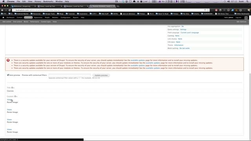Open Modules in the Drupal admin menu

click(55, 18)
